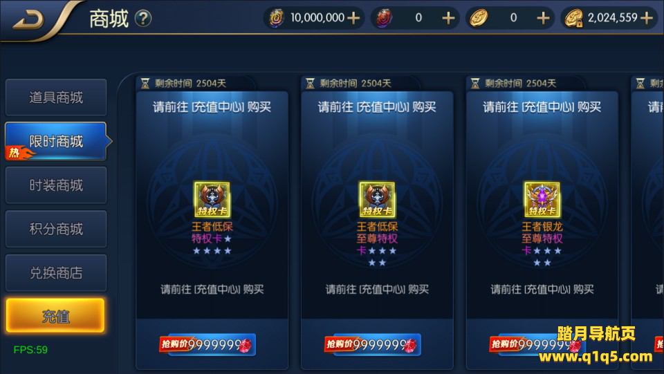Tap second card's 抢购价 price button
Viewport: 664px width, 374px height.
coord(373,345)
